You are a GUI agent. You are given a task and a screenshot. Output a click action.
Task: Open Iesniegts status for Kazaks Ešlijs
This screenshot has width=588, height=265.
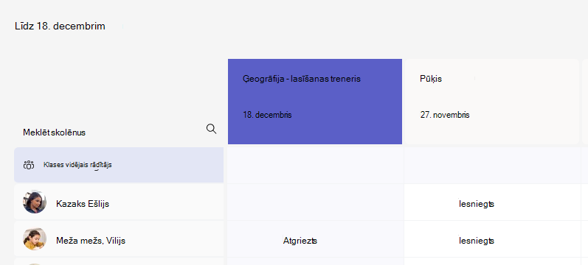pyautogui.click(x=477, y=204)
